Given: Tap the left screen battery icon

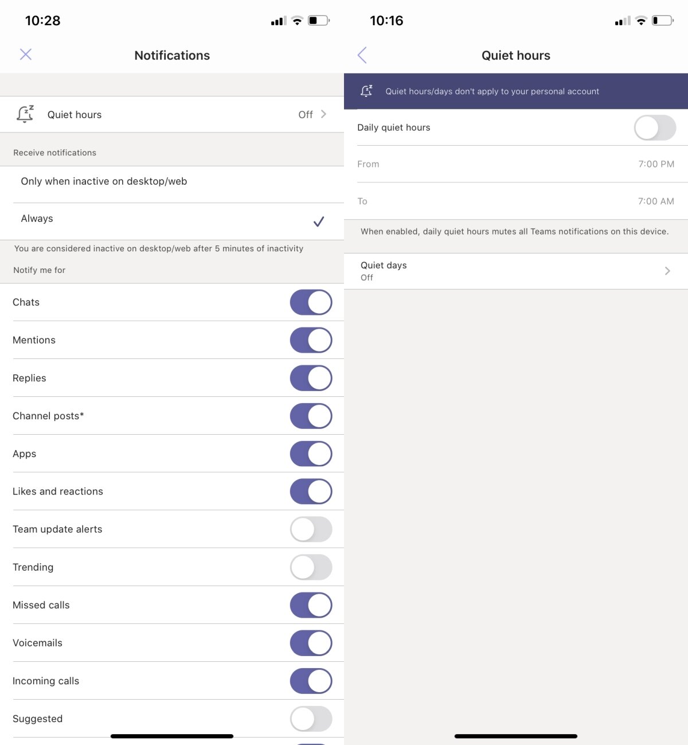Looking at the screenshot, I should [x=318, y=21].
